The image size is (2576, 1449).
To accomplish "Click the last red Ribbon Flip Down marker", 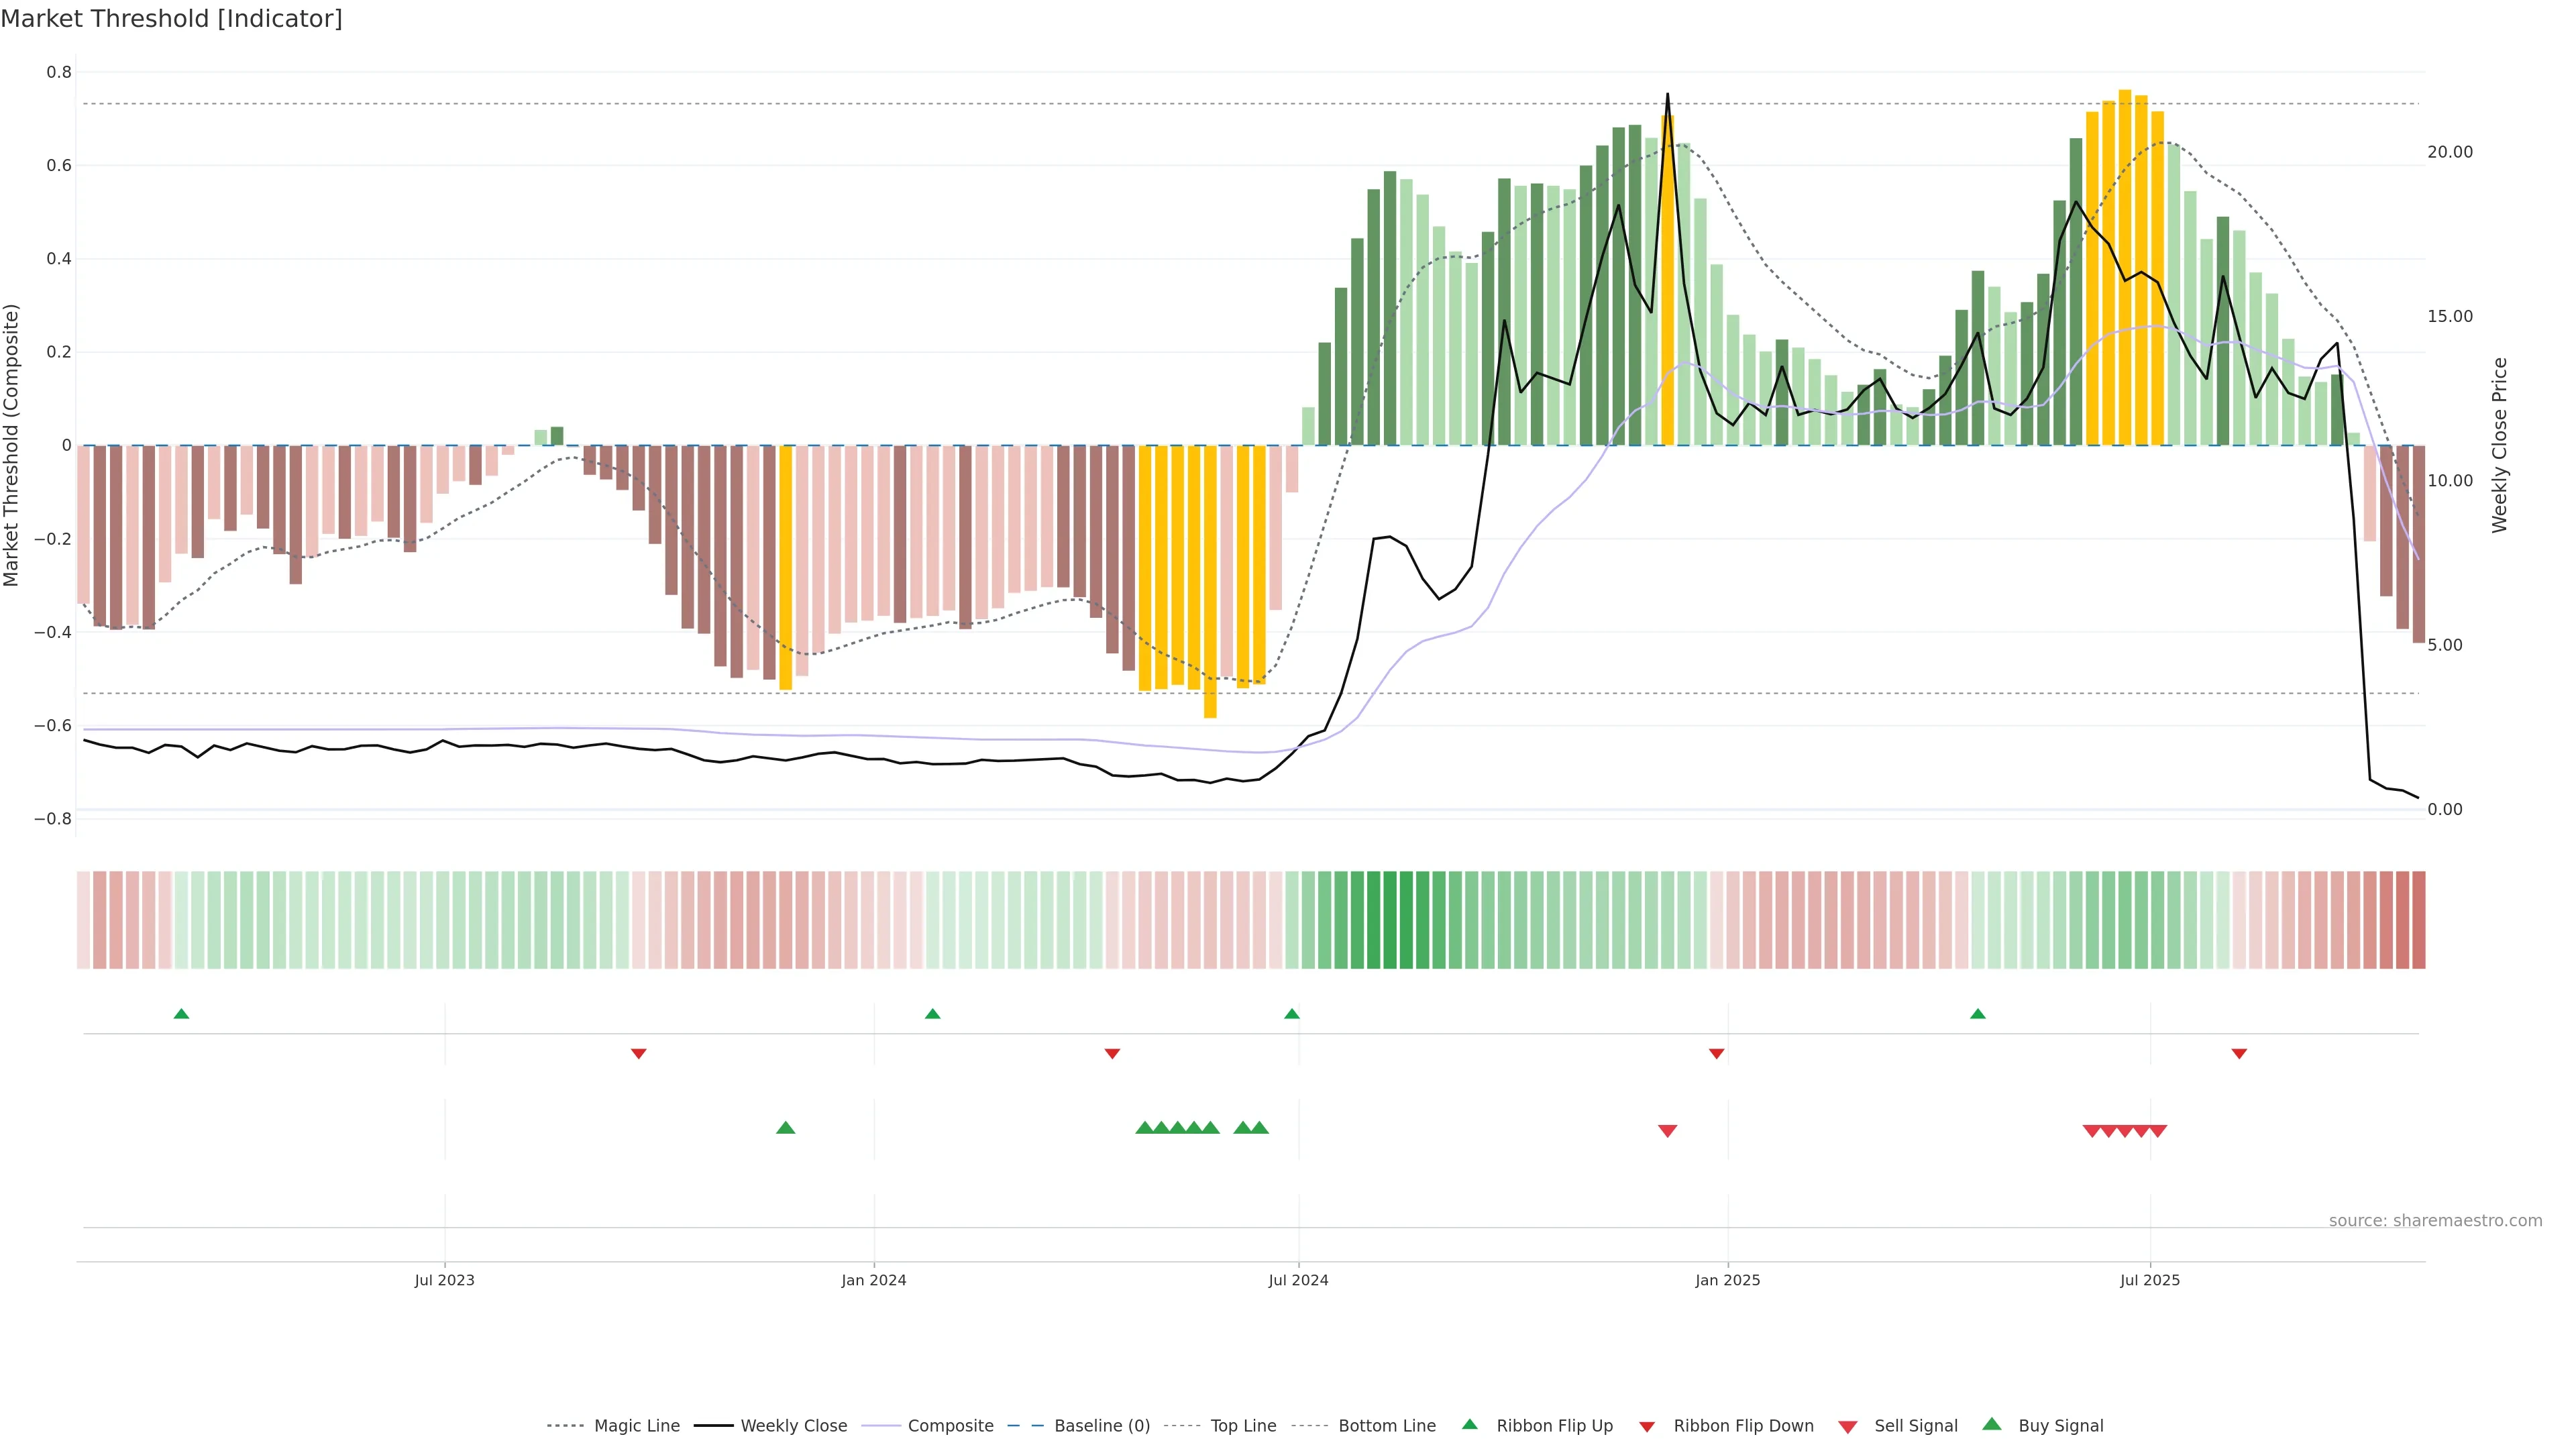I will (x=2239, y=1054).
